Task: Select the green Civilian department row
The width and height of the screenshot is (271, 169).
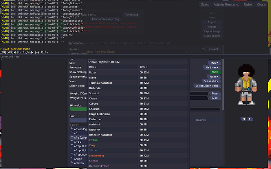Action: click(x=138, y=140)
